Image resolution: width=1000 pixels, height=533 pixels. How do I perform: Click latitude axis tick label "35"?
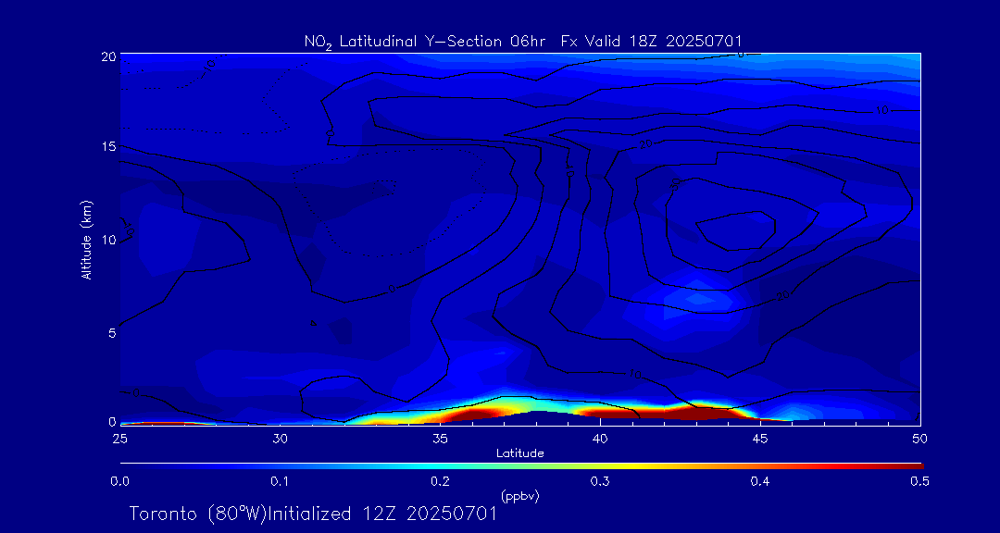(440, 439)
